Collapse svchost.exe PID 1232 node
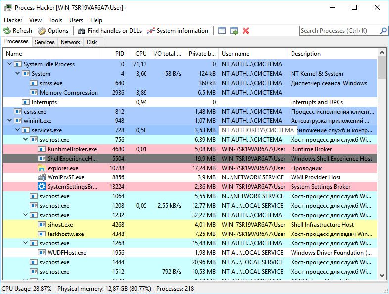 (x=25, y=215)
